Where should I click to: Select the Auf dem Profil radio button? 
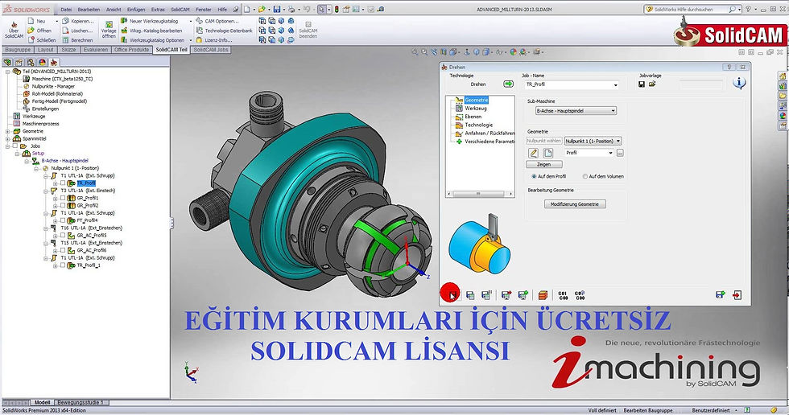pyautogui.click(x=534, y=176)
